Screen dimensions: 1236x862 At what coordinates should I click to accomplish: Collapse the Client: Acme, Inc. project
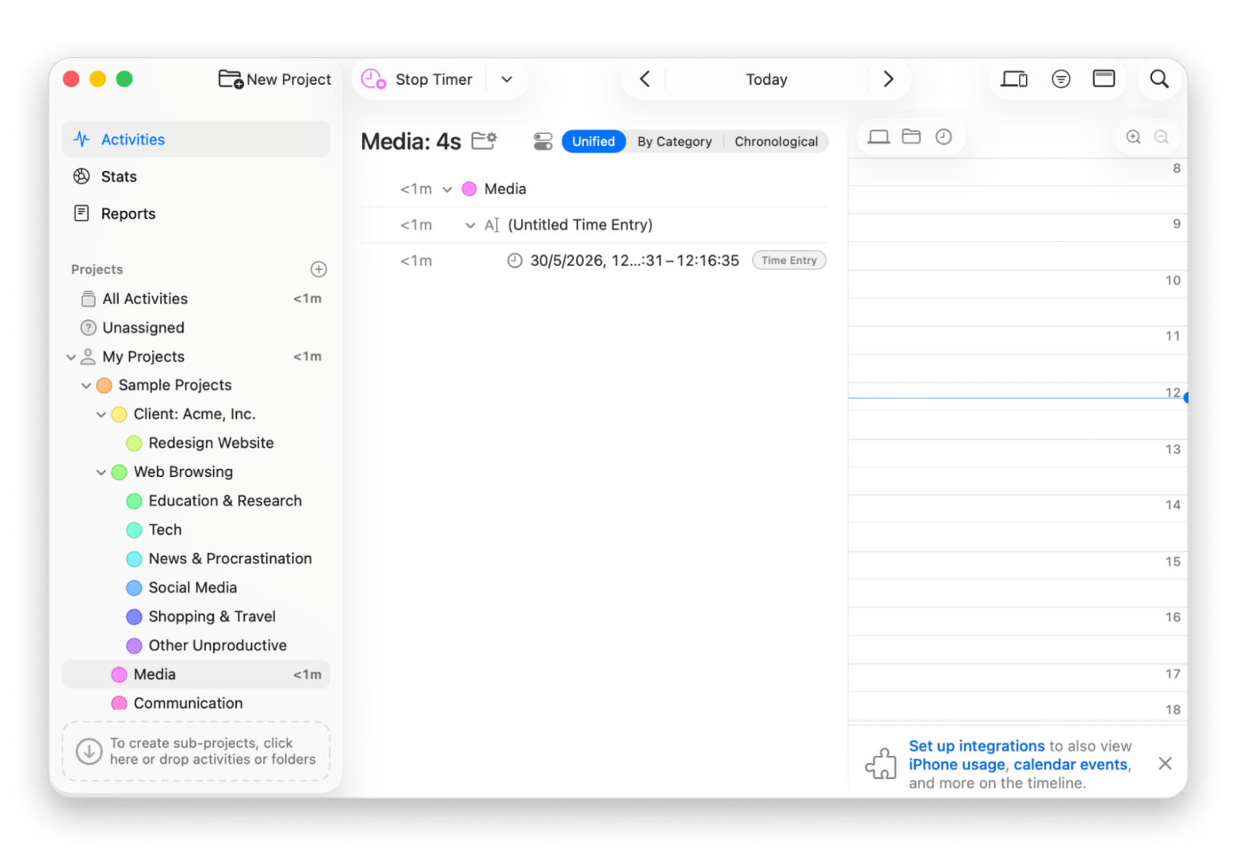coord(101,414)
